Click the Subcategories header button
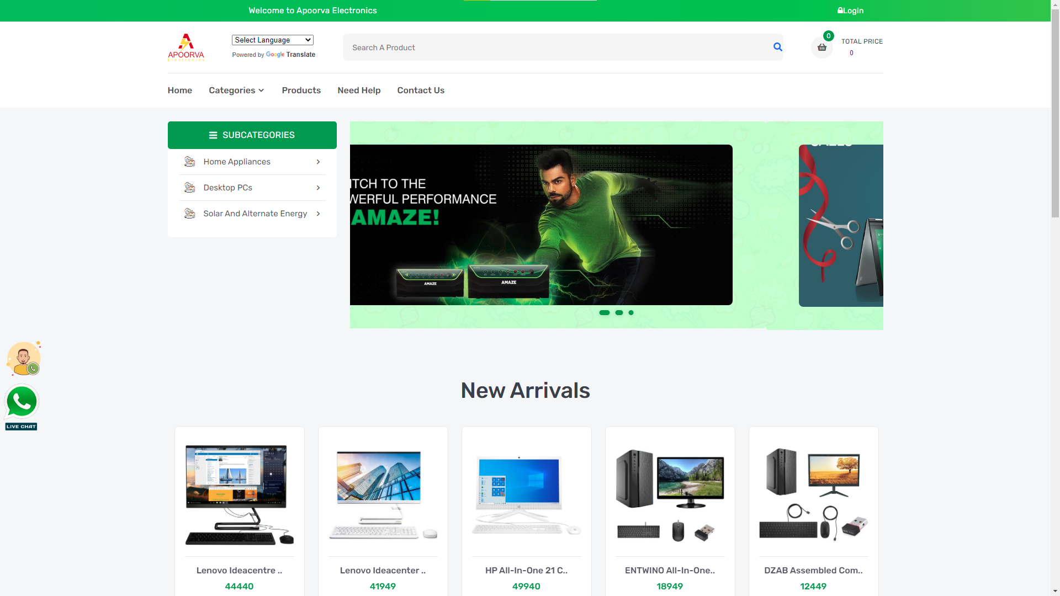1060x596 pixels. [x=252, y=135]
